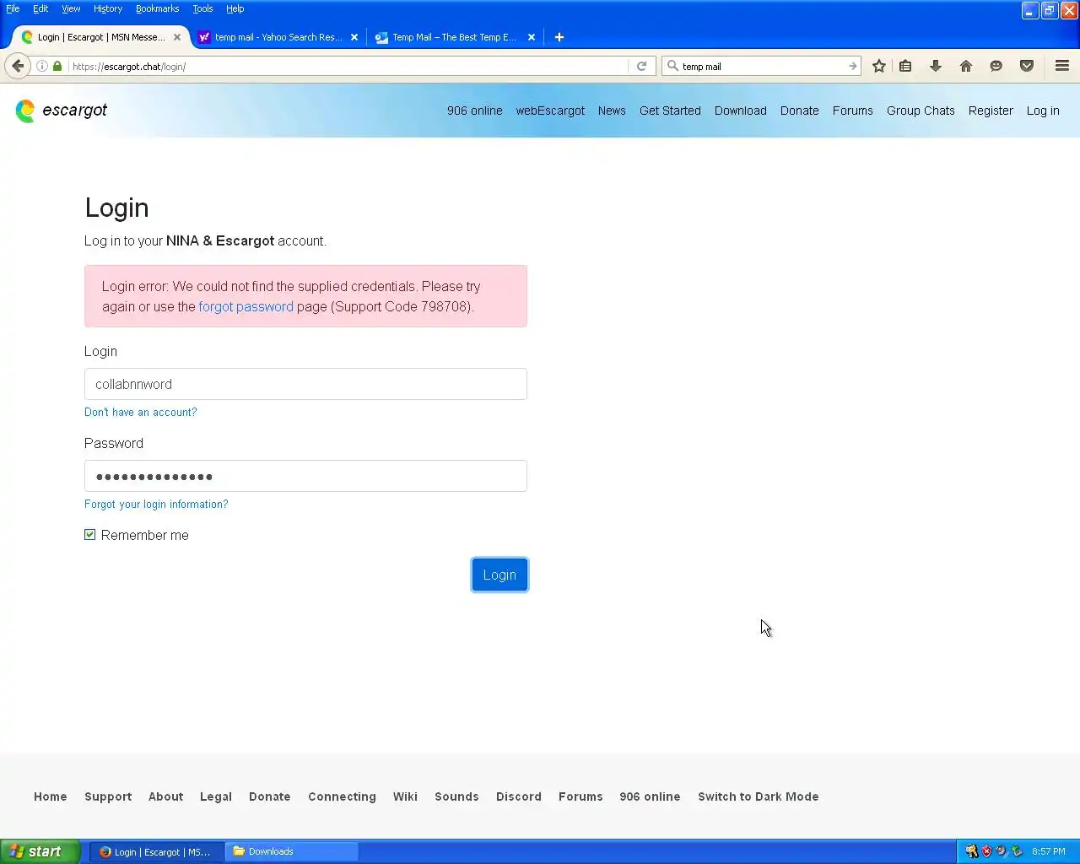Click the escargot logo
The width and height of the screenshot is (1080, 864).
coord(62,111)
